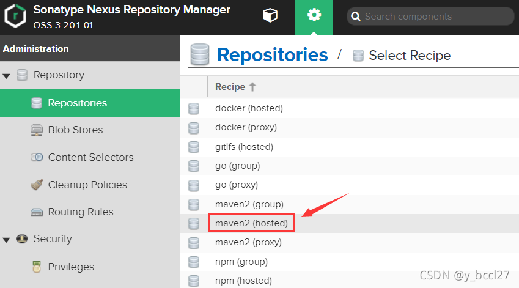Open the Administration gear icon

(314, 15)
